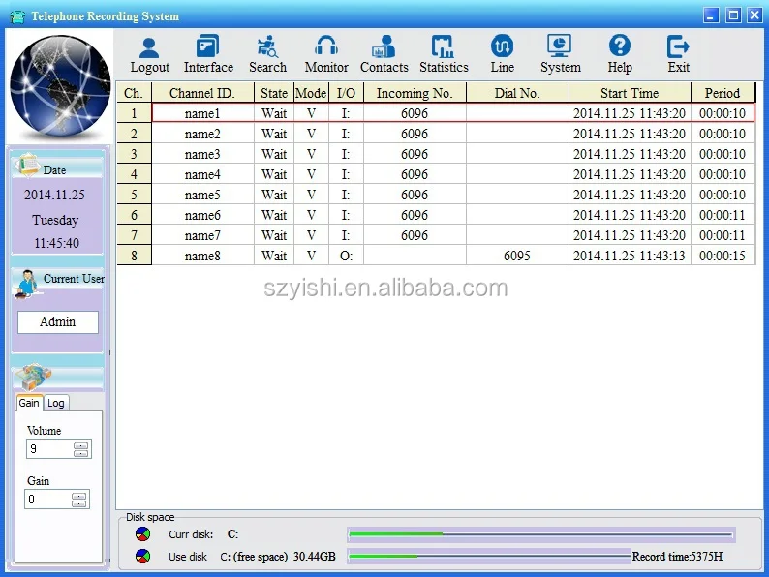Open the Monitor headphones icon
Screen dimensions: 769x577
326,46
